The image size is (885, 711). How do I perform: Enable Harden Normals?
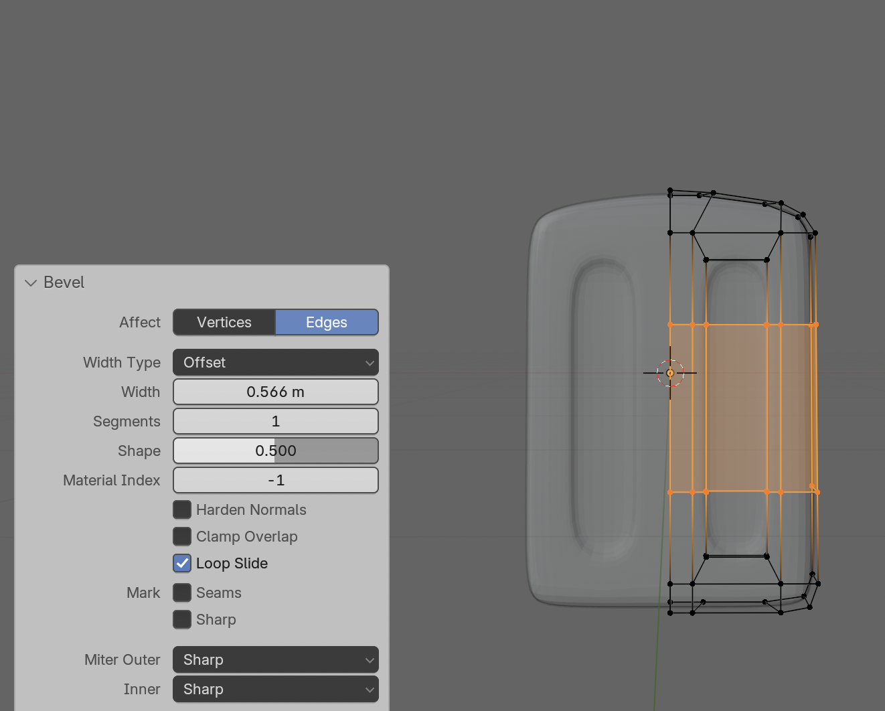181,509
